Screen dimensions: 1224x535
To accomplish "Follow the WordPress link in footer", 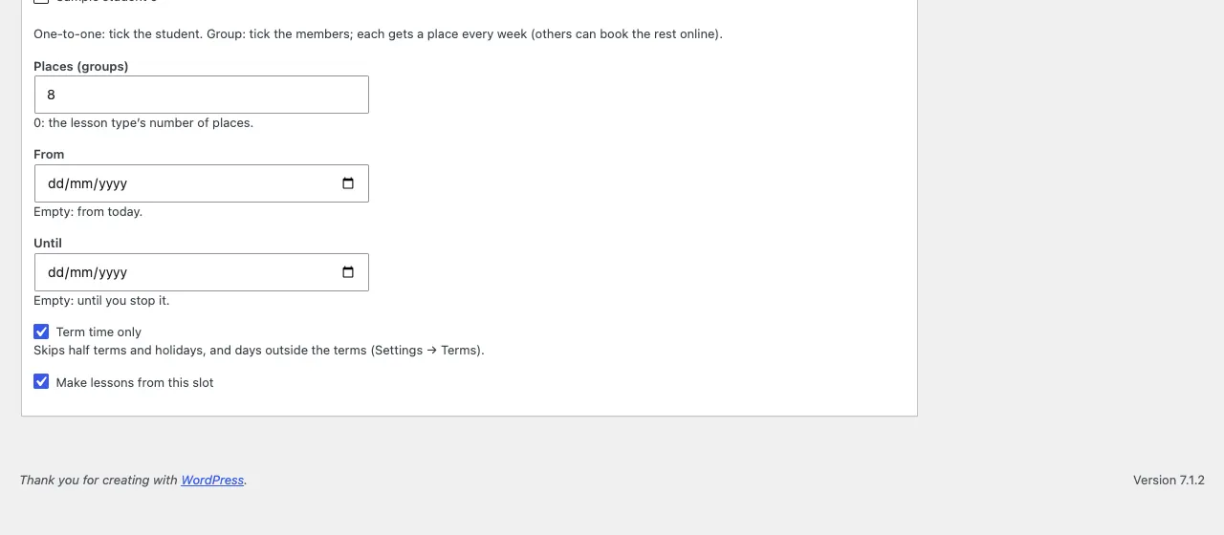I will click(x=212, y=480).
